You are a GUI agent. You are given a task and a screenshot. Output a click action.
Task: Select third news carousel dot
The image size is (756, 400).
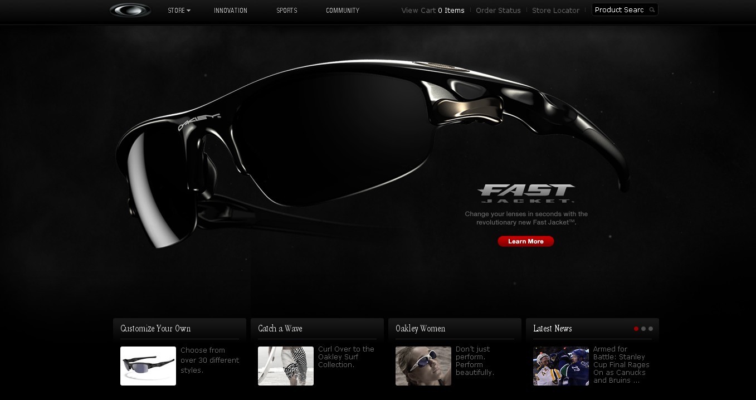(x=651, y=329)
